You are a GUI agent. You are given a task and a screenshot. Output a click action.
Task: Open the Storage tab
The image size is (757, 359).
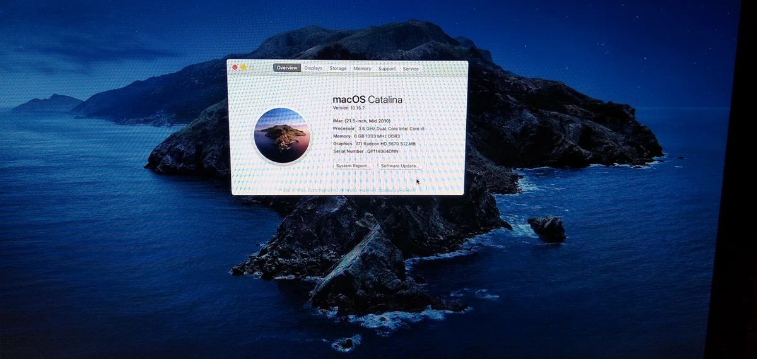[338, 68]
